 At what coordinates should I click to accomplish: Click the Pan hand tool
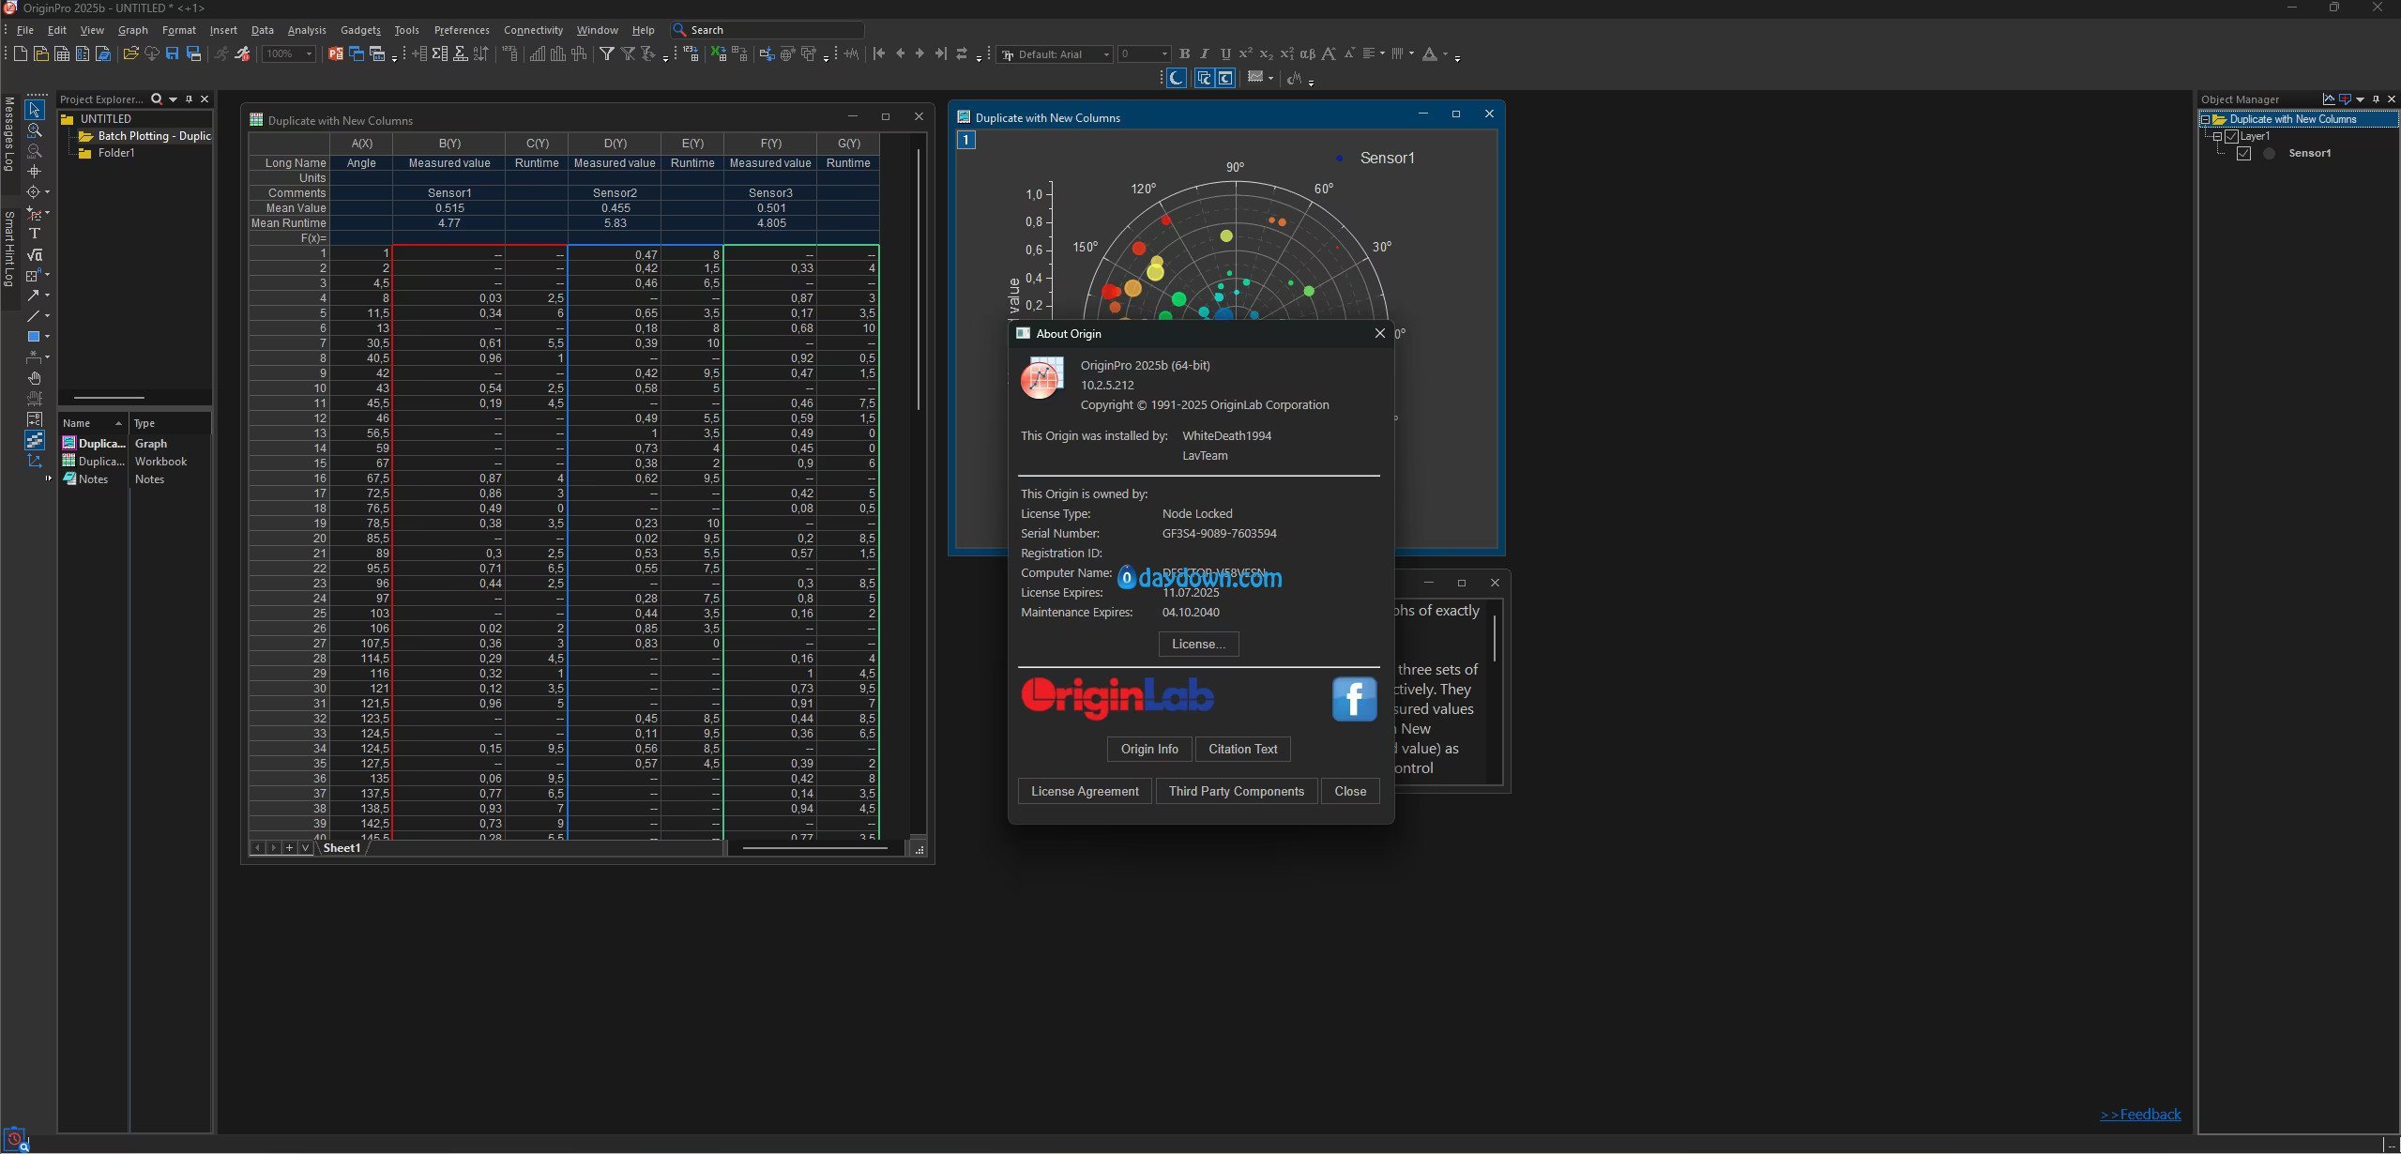(x=35, y=378)
